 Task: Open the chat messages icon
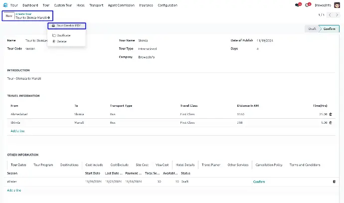pos(298,5)
